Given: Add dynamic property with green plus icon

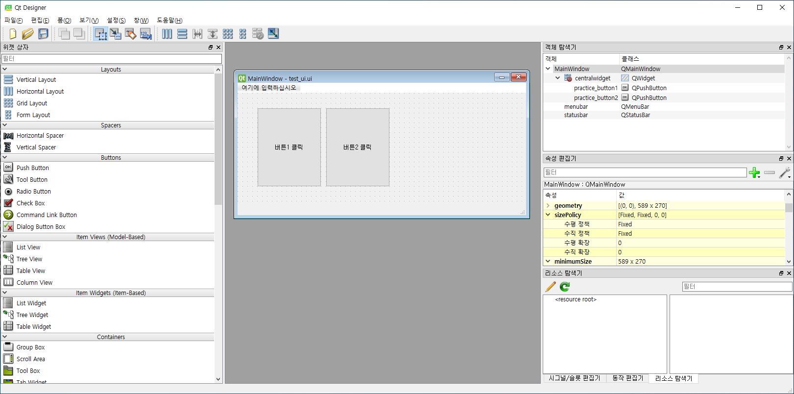Looking at the screenshot, I should [755, 172].
